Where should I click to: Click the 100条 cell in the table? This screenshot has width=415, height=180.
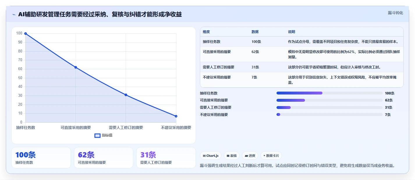pyautogui.click(x=256, y=42)
